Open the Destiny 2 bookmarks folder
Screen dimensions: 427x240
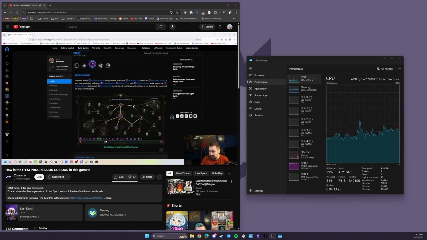tap(68, 19)
